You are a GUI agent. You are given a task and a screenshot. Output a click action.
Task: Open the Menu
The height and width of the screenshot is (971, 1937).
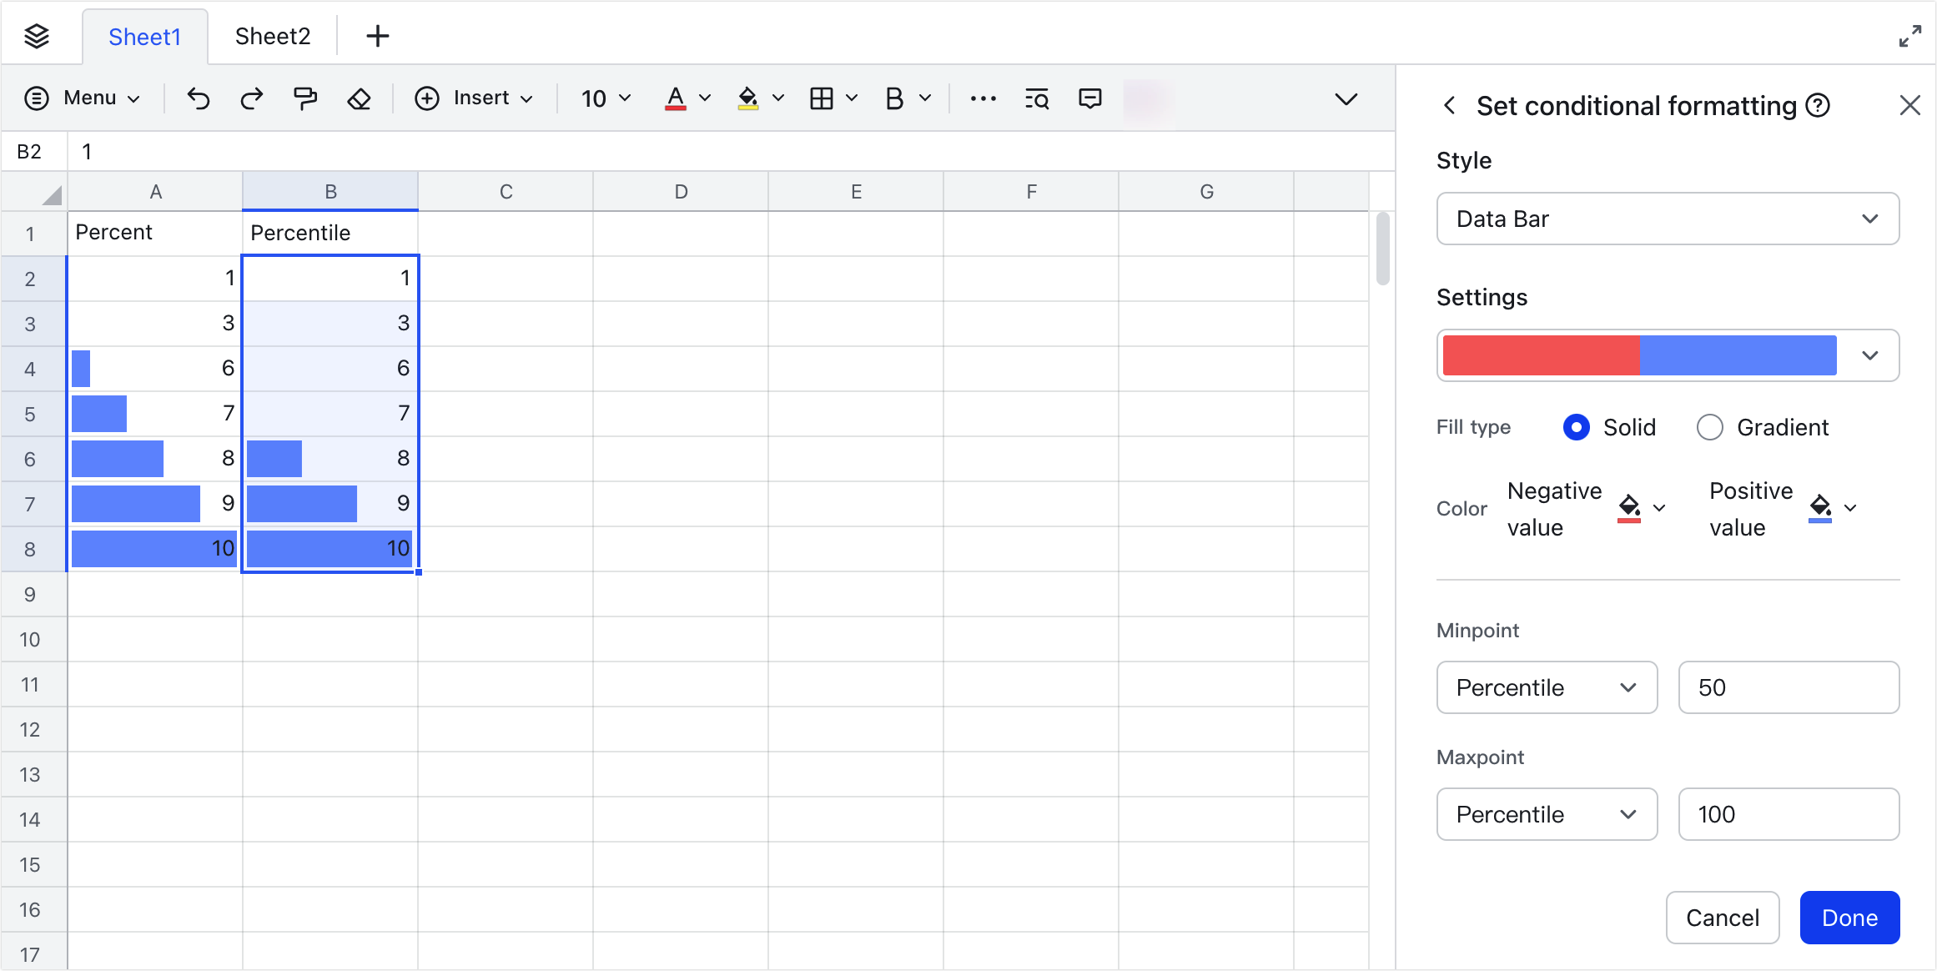pyautogui.click(x=83, y=98)
